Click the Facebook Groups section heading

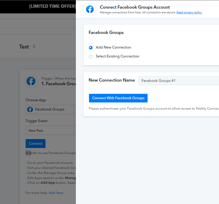coord(106,32)
